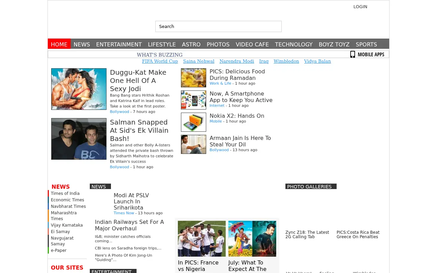The image size is (437, 273).
Task: Open 'Zync Z18: The Latest 2G Calling Tab'
Action: coord(307,234)
